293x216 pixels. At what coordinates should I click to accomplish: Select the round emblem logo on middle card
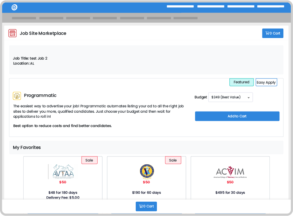coord(146,172)
